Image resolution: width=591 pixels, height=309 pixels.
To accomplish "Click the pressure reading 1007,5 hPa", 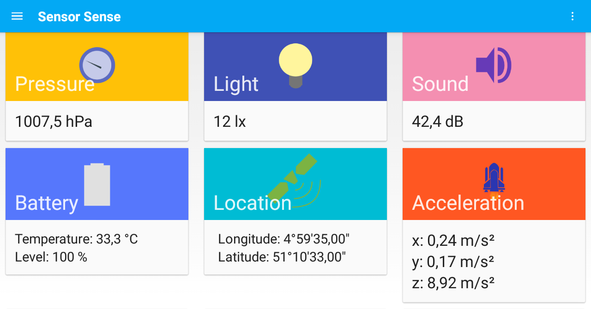I will (x=54, y=121).
